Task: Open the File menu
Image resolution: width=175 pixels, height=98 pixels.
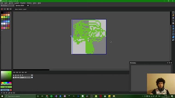Action: pos(2,3)
